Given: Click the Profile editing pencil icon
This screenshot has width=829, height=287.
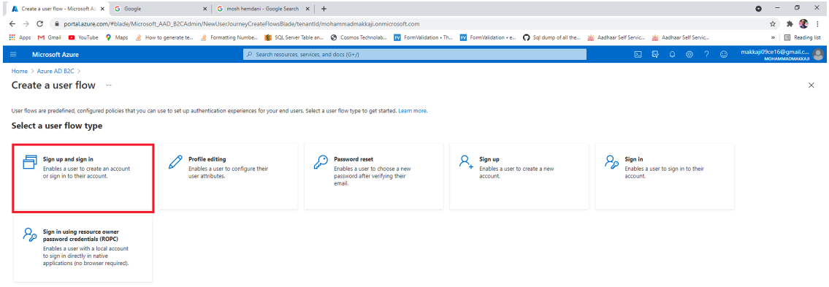Looking at the screenshot, I should click(x=175, y=162).
